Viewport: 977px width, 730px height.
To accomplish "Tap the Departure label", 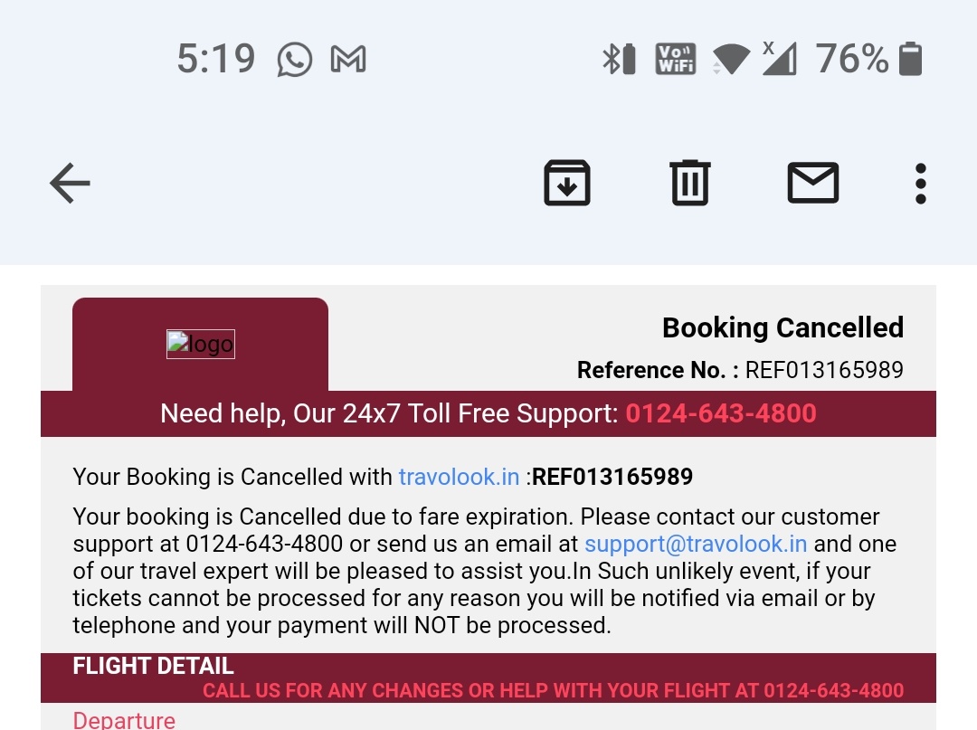I will click(124, 720).
